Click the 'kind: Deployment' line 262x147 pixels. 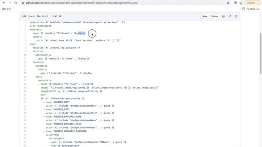click(x=41, y=26)
